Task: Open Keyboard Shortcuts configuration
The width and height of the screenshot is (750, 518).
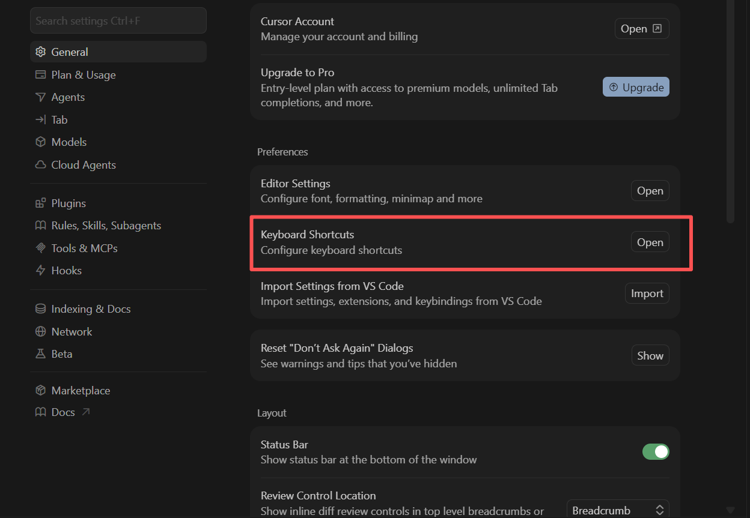Action: pyautogui.click(x=650, y=242)
